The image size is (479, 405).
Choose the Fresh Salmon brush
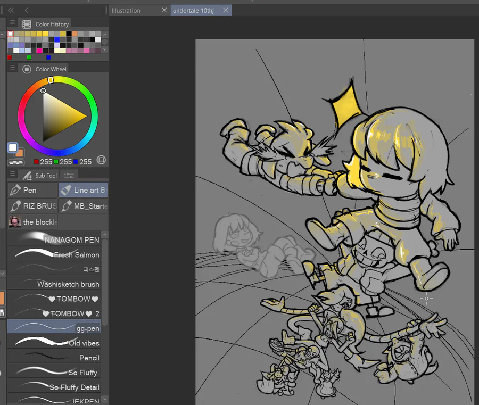click(54, 253)
